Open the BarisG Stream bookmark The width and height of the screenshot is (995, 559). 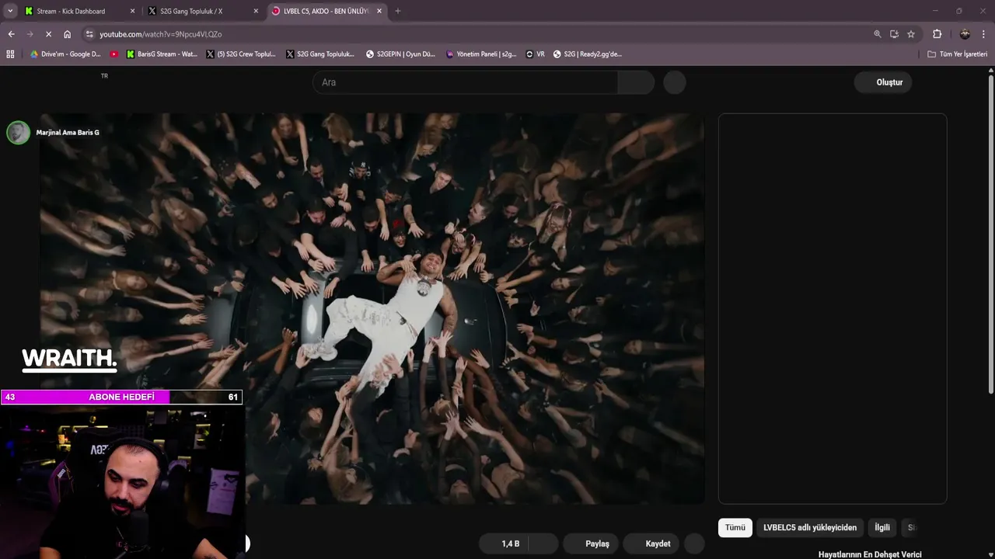(x=161, y=54)
